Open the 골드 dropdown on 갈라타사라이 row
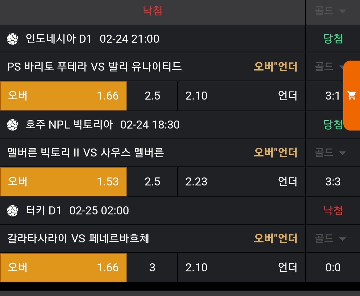The height and width of the screenshot is (296, 360). 330,239
